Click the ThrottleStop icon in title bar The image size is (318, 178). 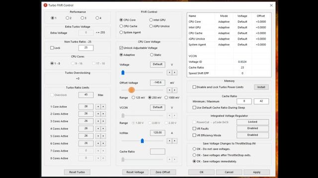(x=45, y=5)
